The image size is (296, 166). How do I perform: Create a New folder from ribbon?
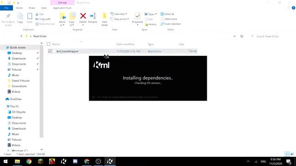105,19
